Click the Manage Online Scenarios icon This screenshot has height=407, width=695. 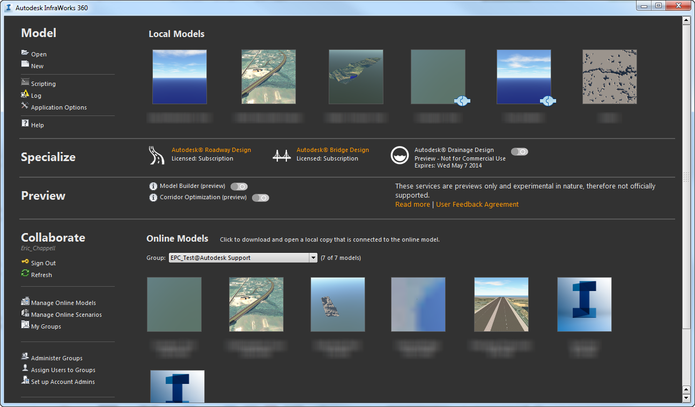[x=25, y=314]
